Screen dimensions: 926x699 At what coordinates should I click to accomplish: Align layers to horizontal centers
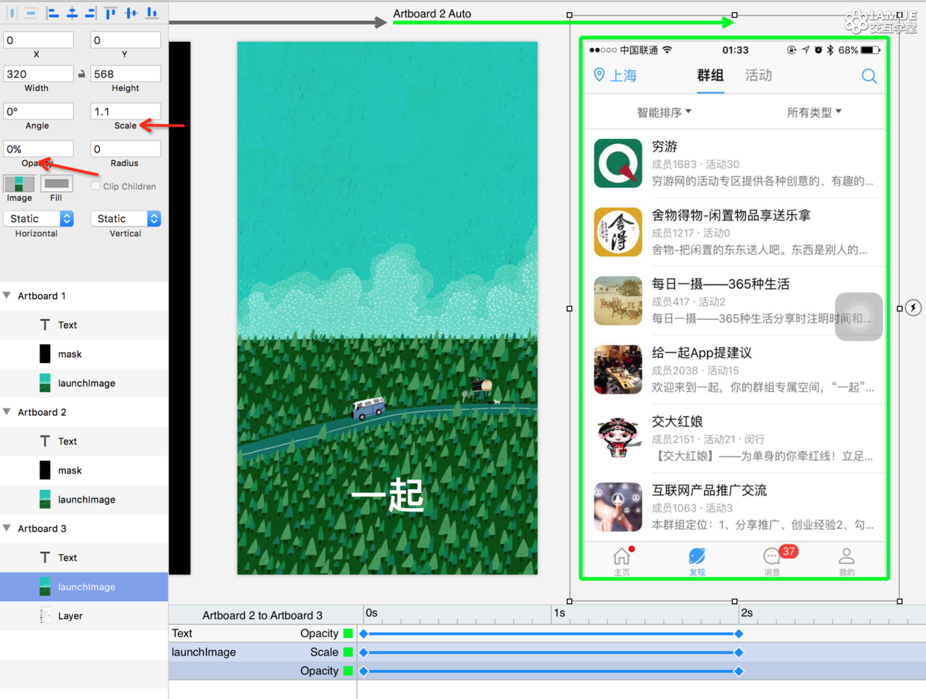click(72, 13)
